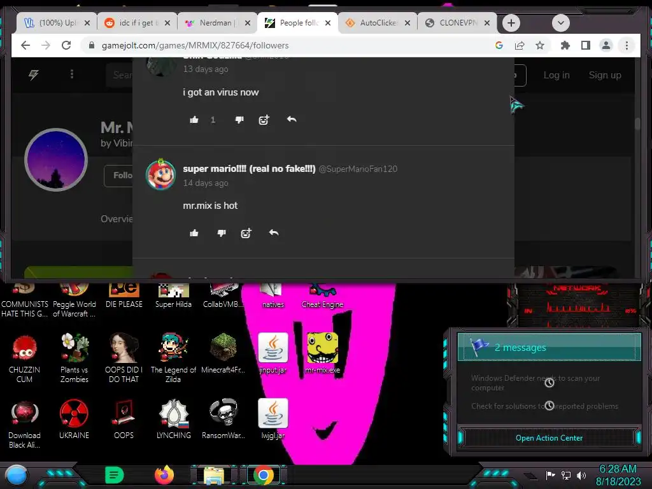Open Chrome profile avatar menu
The image size is (652, 489).
coord(606,45)
